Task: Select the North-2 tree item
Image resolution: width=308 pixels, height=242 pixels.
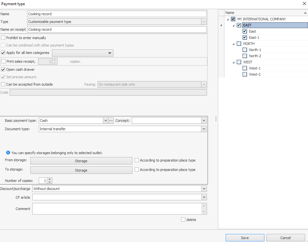Action: 255,56
